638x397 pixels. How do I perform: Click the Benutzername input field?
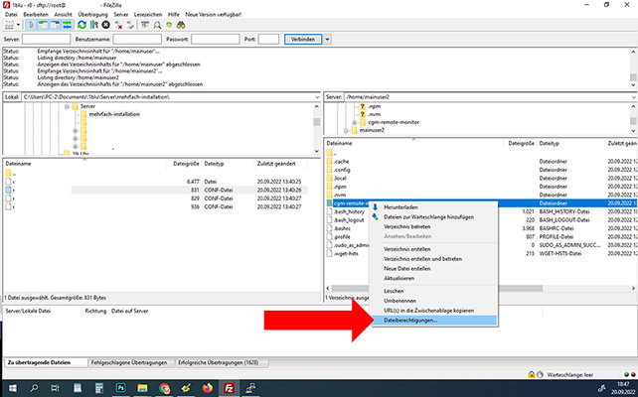pos(137,40)
